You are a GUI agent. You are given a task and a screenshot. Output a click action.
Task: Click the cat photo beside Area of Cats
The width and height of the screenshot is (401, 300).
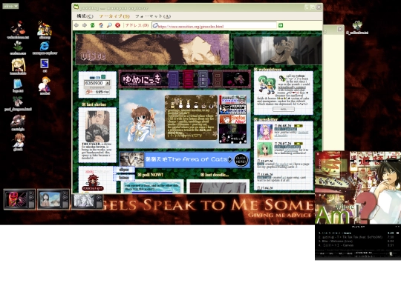pyautogui.click(x=131, y=160)
